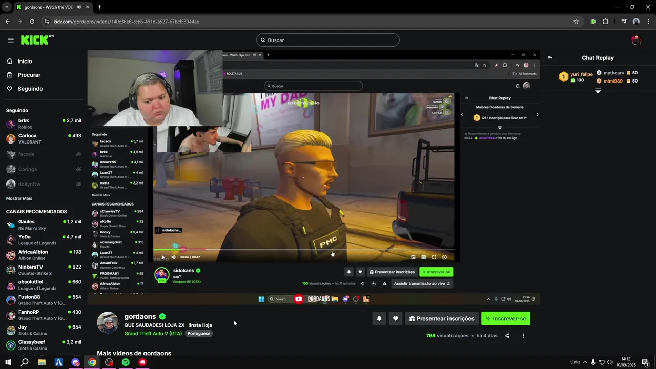Go back to the previous page
656x369 pixels.
pyautogui.click(x=7, y=22)
